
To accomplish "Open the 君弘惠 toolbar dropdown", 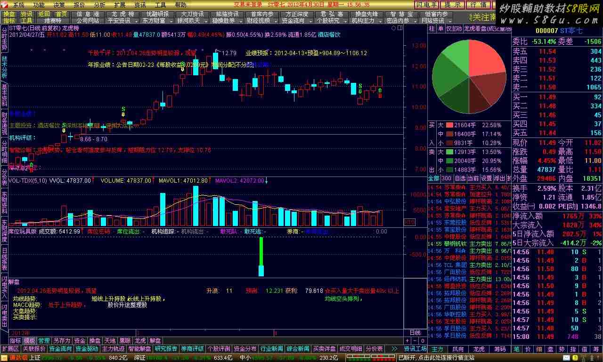I will pyautogui.click(x=331, y=14).
